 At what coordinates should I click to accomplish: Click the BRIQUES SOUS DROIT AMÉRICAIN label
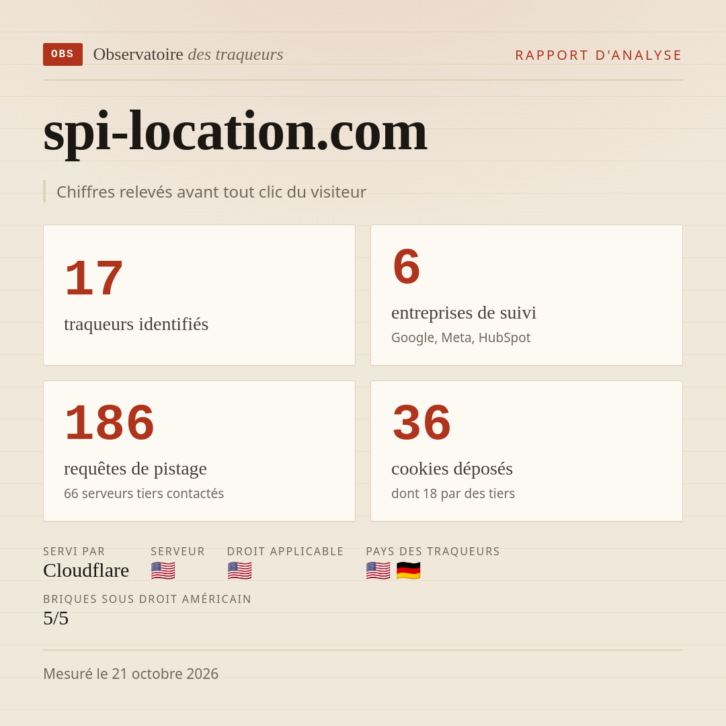(147, 599)
